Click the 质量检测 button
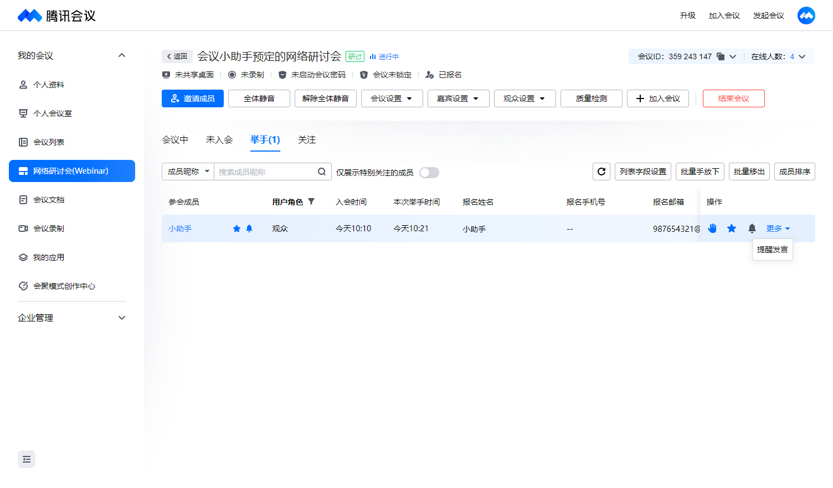The height and width of the screenshot is (488, 833). coord(592,98)
